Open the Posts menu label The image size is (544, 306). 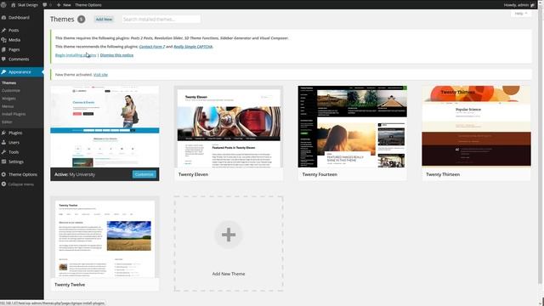coord(14,31)
